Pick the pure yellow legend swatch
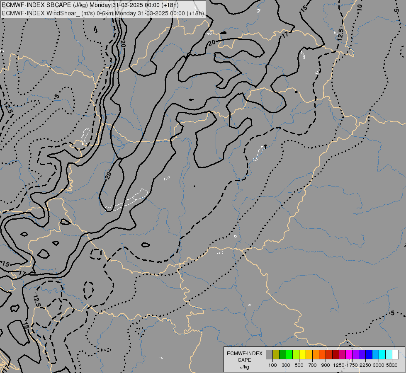The width and height of the screenshot is (406, 373). [x=303, y=354]
